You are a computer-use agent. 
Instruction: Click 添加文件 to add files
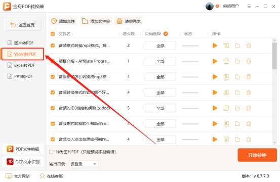click(63, 21)
